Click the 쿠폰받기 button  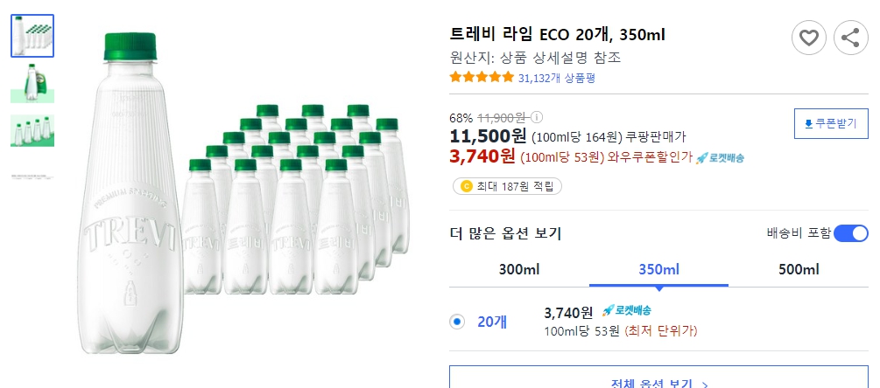(x=830, y=124)
